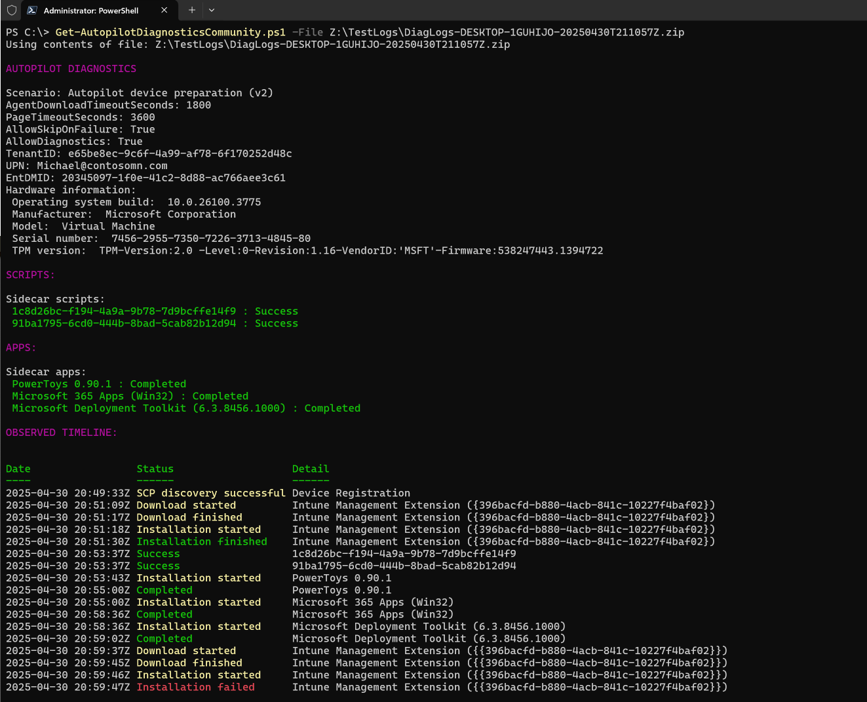Open a new tab with the plus button
Viewport: 867px width, 702px height.
pos(192,10)
